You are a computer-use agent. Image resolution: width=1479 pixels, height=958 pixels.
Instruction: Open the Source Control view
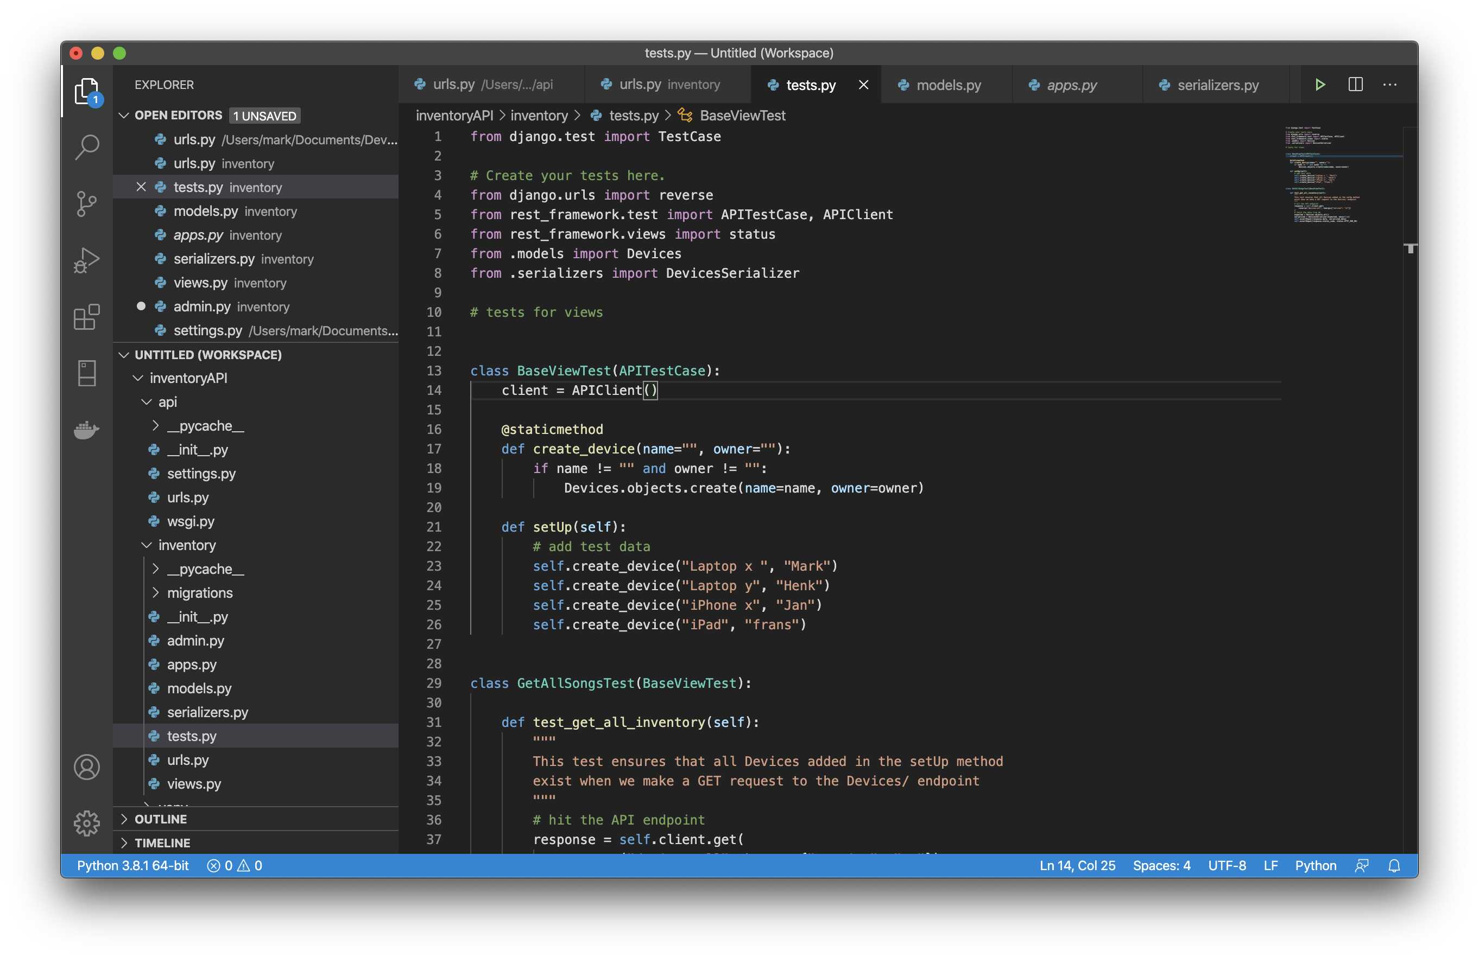(86, 203)
